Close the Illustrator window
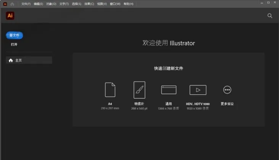Image resolution: width=279 pixels, height=160 pixels. 275,3
